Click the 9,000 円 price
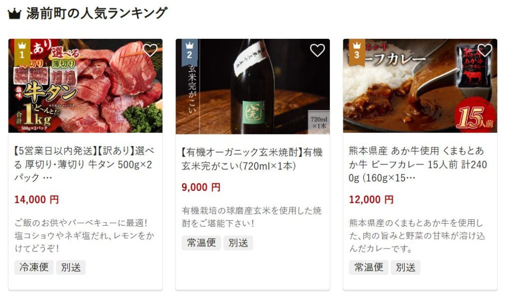Viewport: 511px width, 297px height. (201, 187)
